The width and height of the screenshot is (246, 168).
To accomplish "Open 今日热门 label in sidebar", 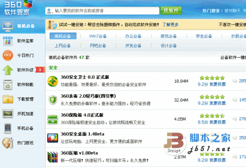I will 25,55.
